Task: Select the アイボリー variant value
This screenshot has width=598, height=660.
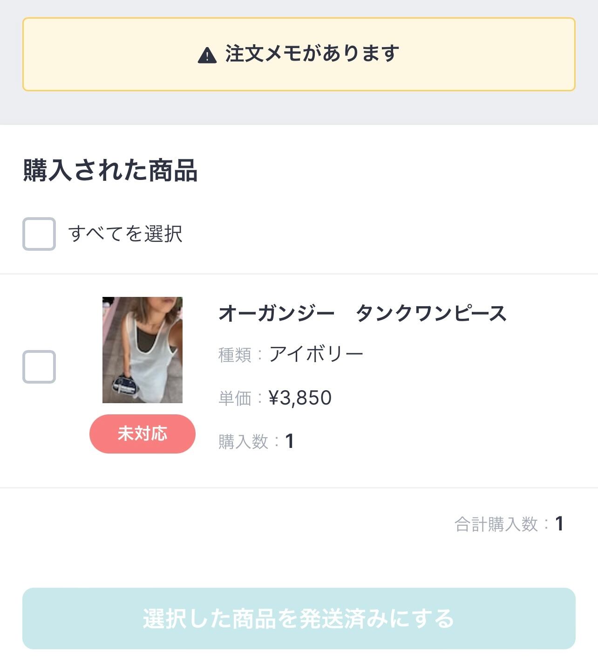Action: [316, 354]
